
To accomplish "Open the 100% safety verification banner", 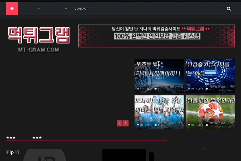I will [157, 36].
